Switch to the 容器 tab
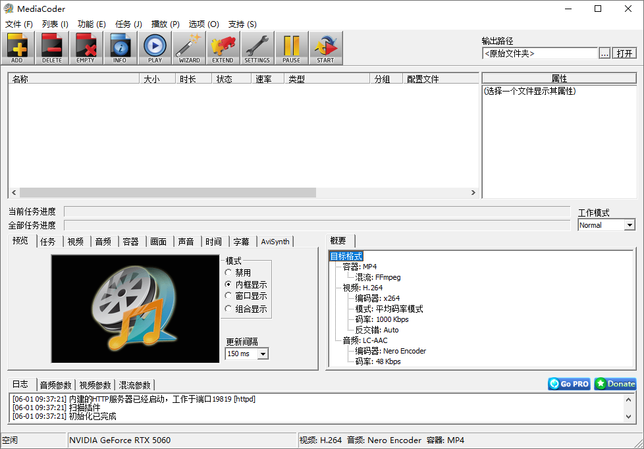 click(x=130, y=242)
